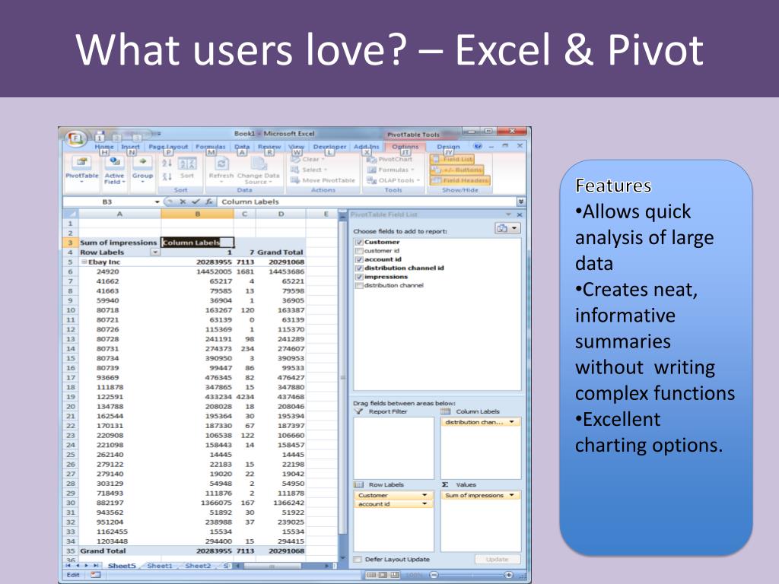Toggle the Field Headers button
The image size is (779, 584).
click(x=460, y=180)
